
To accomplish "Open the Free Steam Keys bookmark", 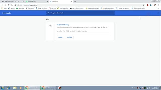I will (63, 8).
